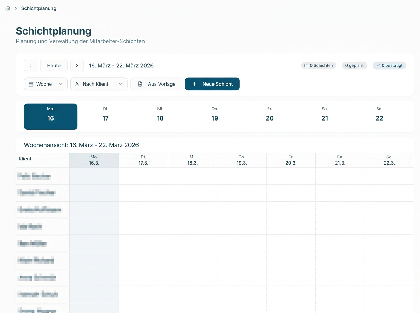This screenshot has width=420, height=313.
Task: Click the Di. 17.3. column header
Action: point(143,160)
